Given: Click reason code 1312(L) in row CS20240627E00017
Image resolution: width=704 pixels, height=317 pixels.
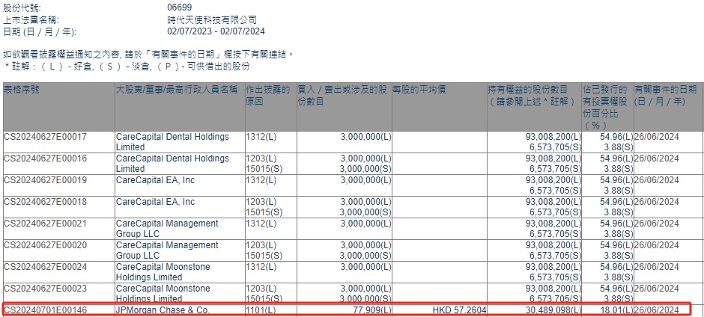Looking at the screenshot, I should [261, 137].
